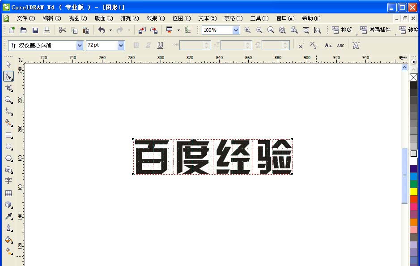420x266 pixels.
Task: Copy the selection
Action: pos(74,30)
